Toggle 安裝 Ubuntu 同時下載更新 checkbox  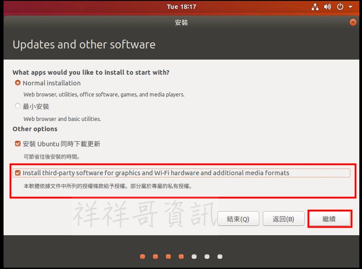click(x=17, y=144)
